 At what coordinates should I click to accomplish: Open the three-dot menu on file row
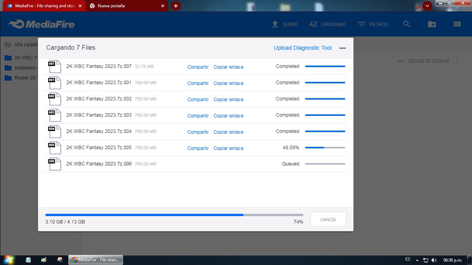click(x=457, y=61)
